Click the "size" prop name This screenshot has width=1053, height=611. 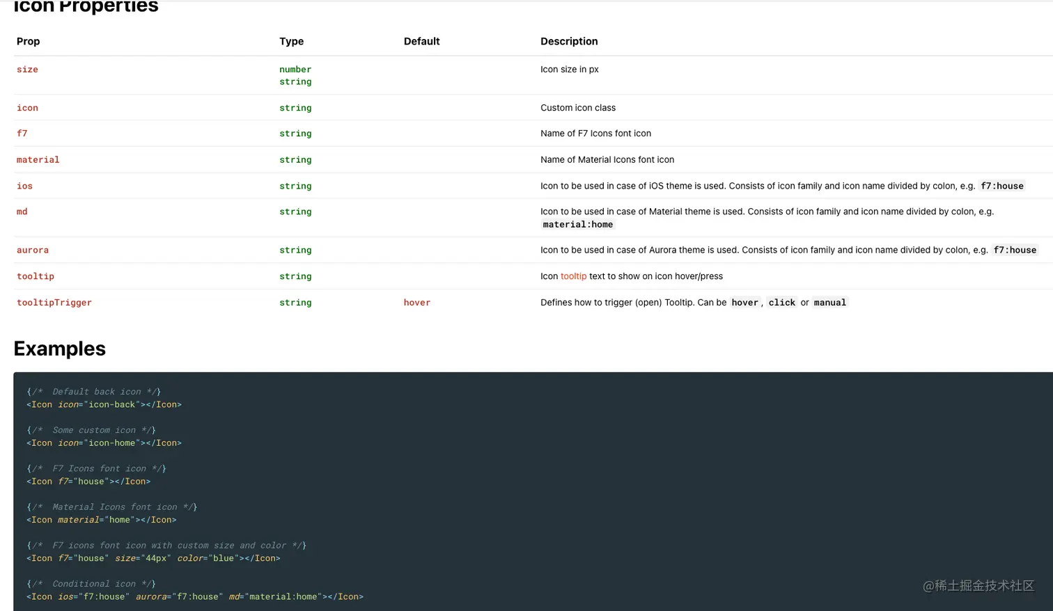click(x=27, y=70)
